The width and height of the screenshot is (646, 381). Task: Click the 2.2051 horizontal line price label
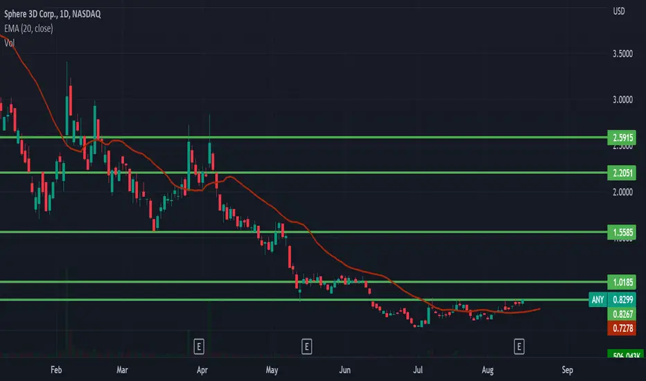[x=622, y=172]
